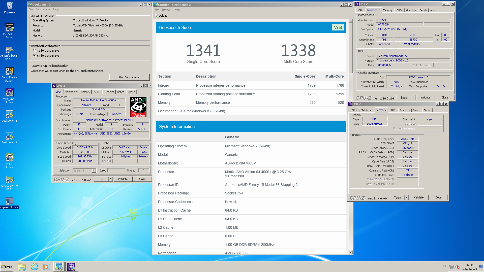Select the скрин shortcut desktop icon
484x272 pixels.
pos(9,203)
